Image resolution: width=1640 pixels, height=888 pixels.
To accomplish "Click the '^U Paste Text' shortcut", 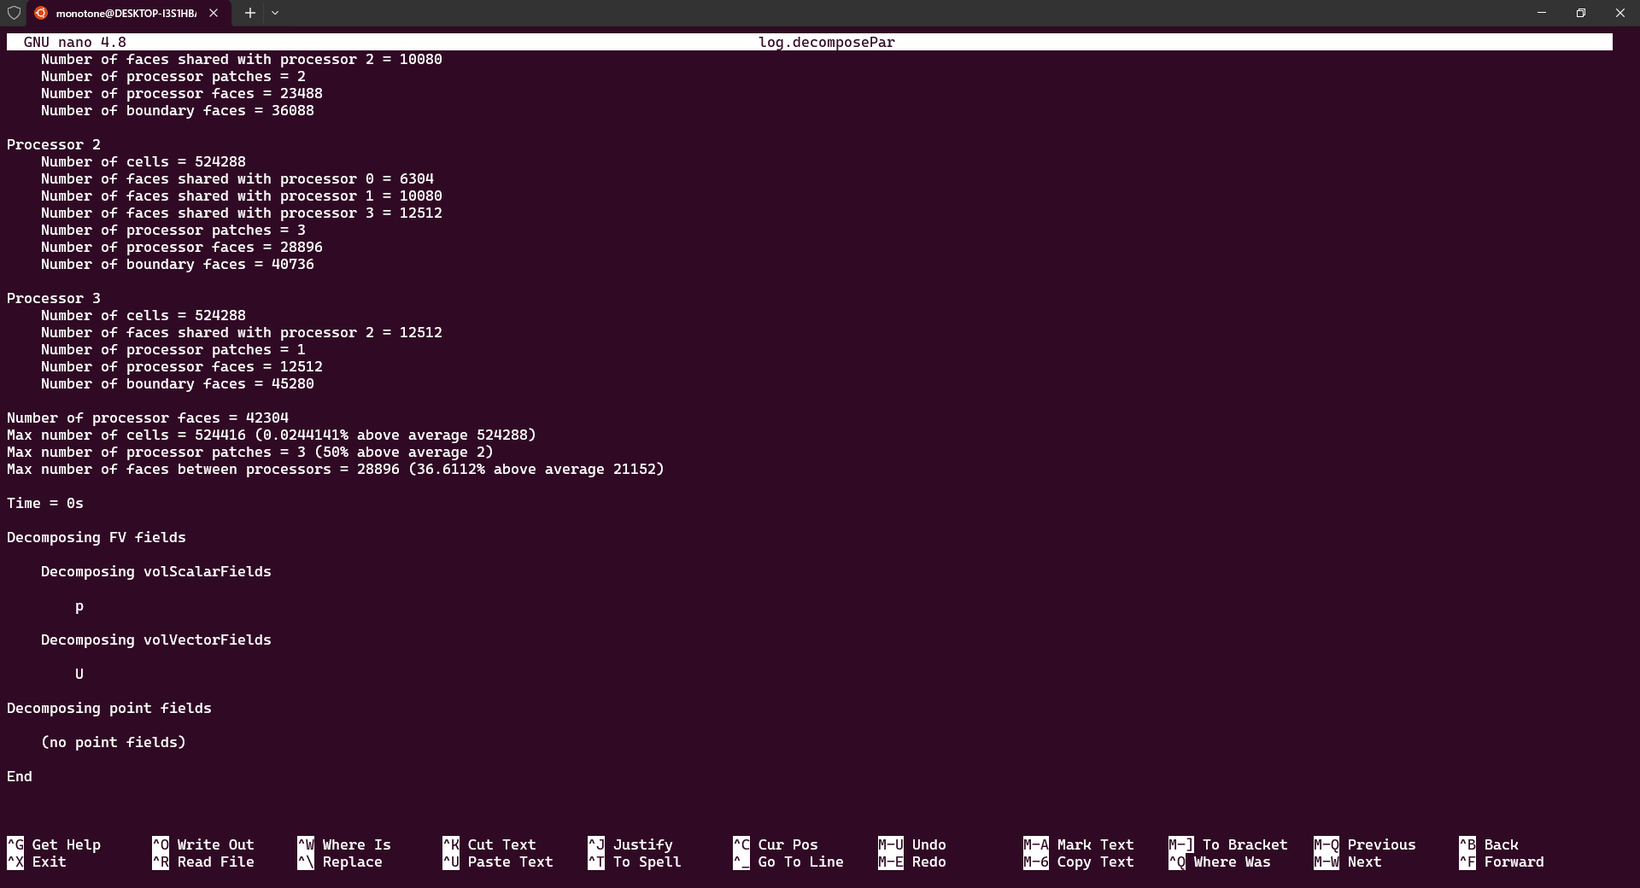I will coord(498,862).
